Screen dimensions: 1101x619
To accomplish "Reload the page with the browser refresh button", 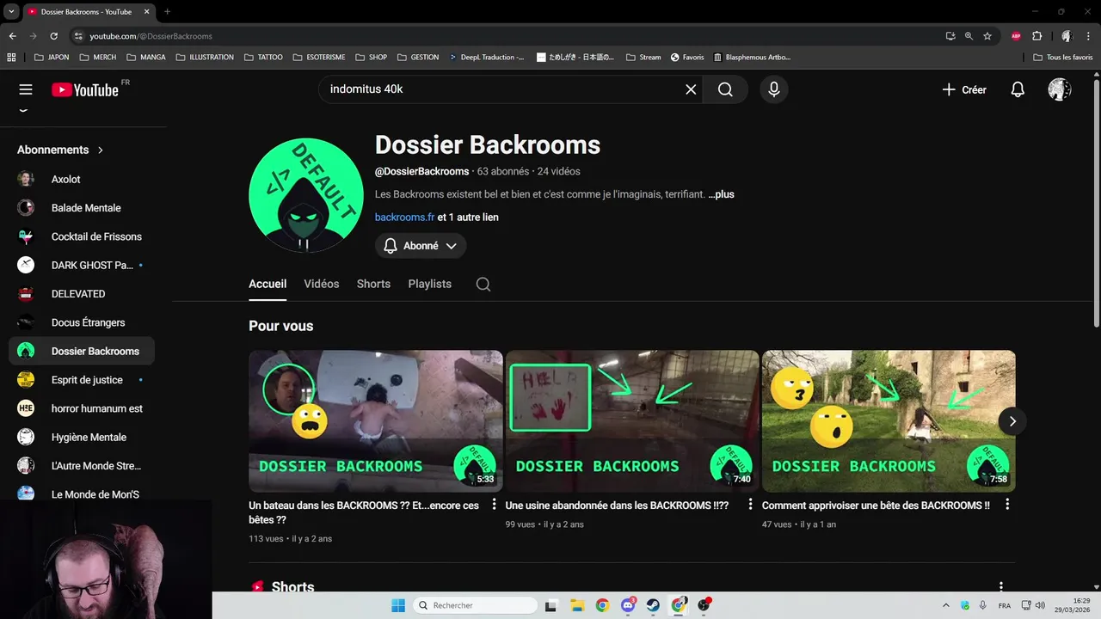I will pyautogui.click(x=53, y=36).
